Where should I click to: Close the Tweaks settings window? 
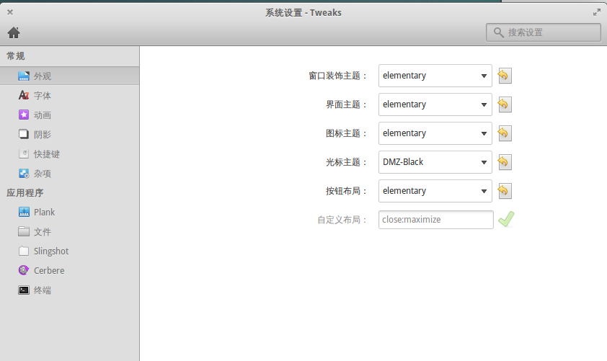(x=10, y=12)
